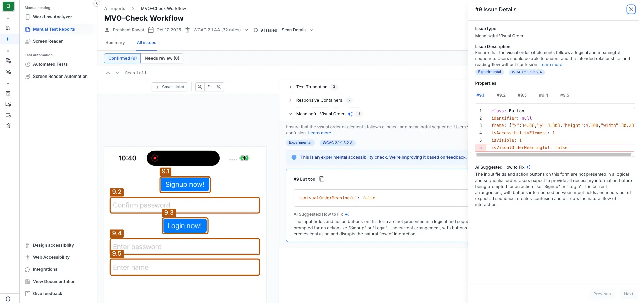Open the headset support icon at bottom left
This screenshot has width=639, height=303.
8,298
